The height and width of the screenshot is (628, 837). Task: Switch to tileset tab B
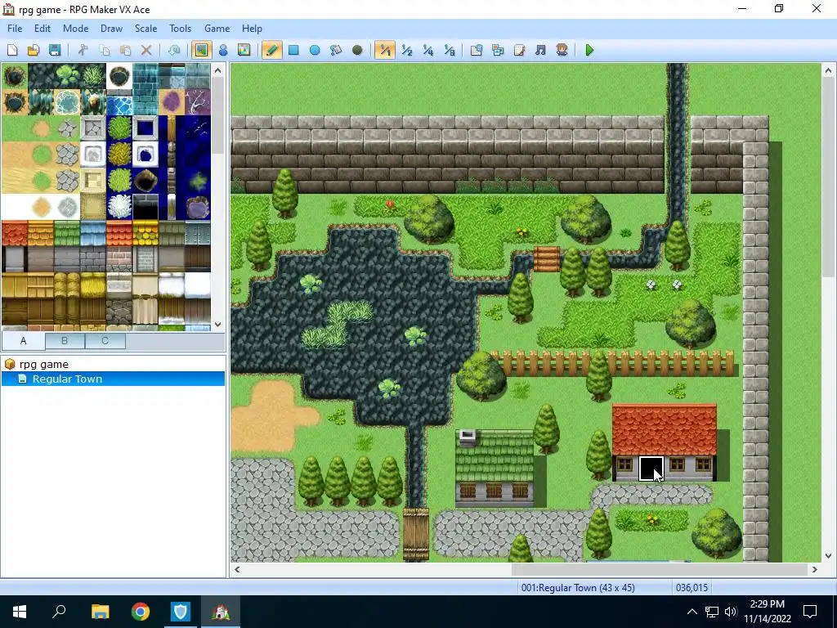65,341
